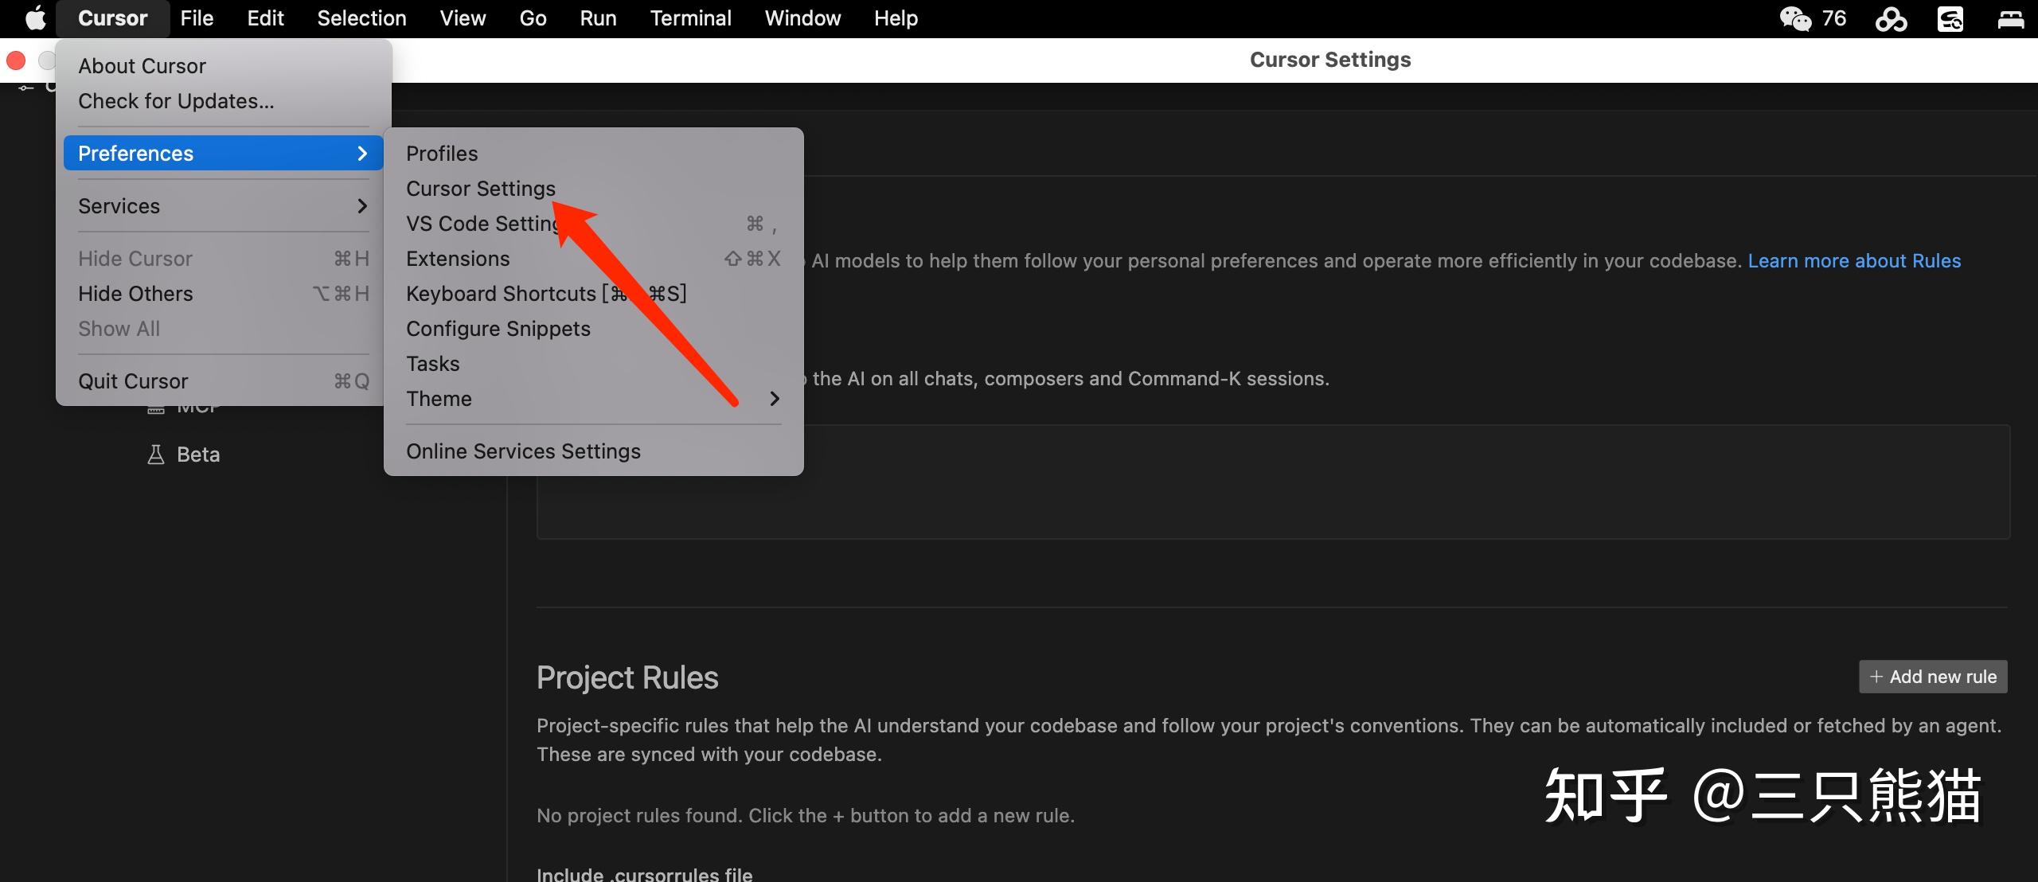Click Add new rule button
The height and width of the screenshot is (882, 2038).
[1933, 677]
